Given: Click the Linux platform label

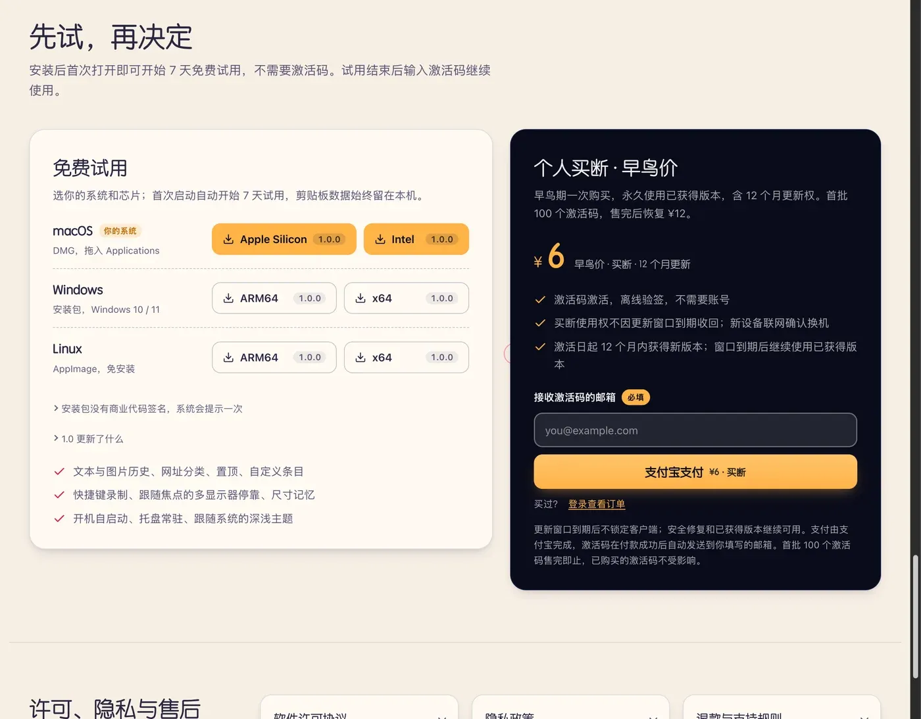Looking at the screenshot, I should (67, 350).
